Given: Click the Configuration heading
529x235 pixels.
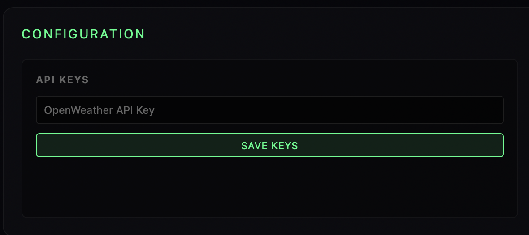Looking at the screenshot, I should (x=83, y=34).
